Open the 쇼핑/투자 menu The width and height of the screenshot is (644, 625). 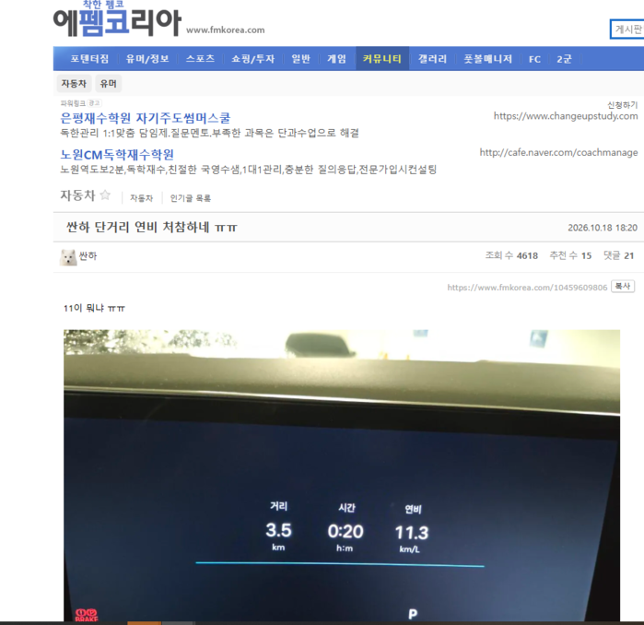252,59
